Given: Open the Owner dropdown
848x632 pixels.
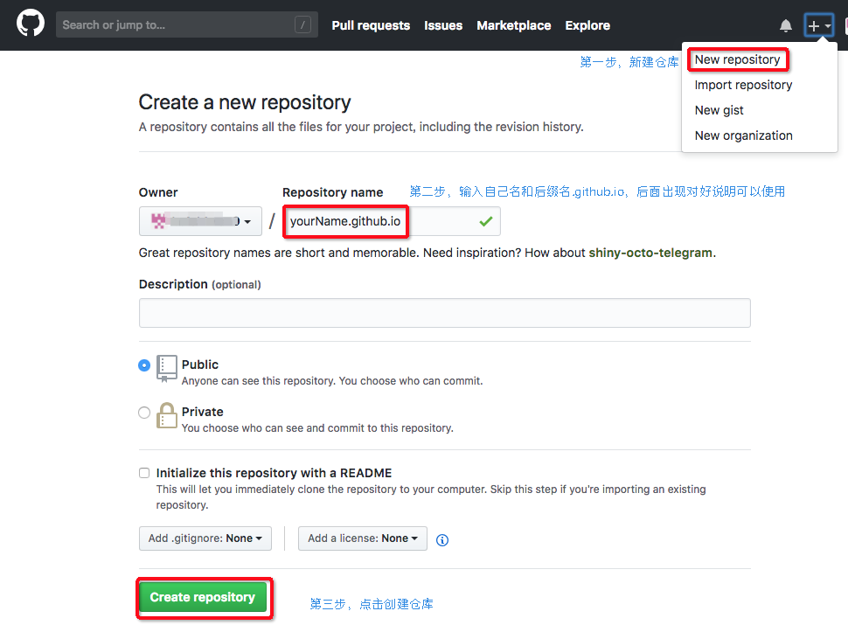Looking at the screenshot, I should pyautogui.click(x=200, y=221).
